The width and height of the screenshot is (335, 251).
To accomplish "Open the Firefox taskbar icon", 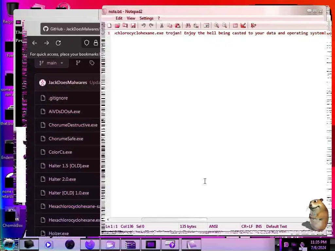I will (x=90, y=244).
